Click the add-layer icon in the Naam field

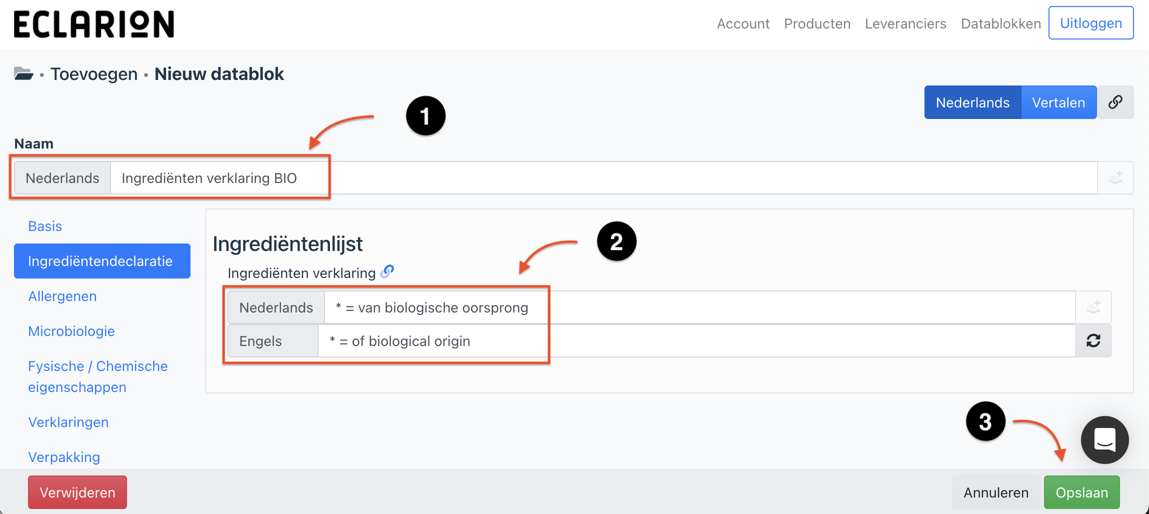click(x=1115, y=178)
